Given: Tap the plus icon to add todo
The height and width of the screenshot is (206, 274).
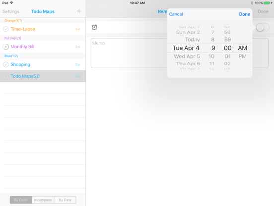Looking at the screenshot, I should (79, 11).
